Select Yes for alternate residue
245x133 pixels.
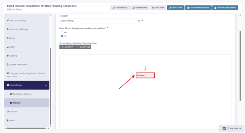pyautogui.click(x=62, y=32)
